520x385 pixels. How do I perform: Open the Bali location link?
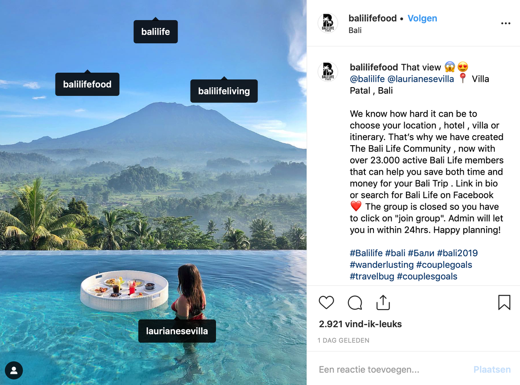355,30
